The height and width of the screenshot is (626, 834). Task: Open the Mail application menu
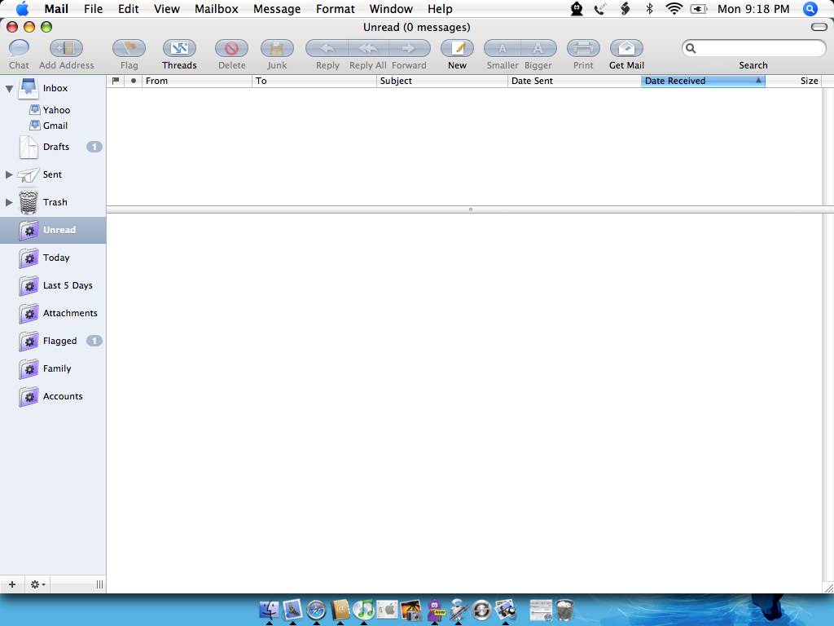click(56, 9)
